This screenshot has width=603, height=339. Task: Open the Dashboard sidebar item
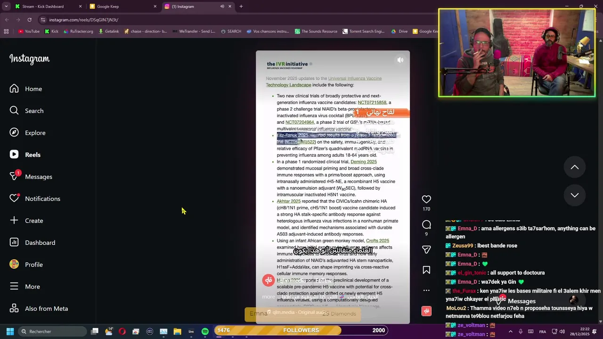point(32,242)
